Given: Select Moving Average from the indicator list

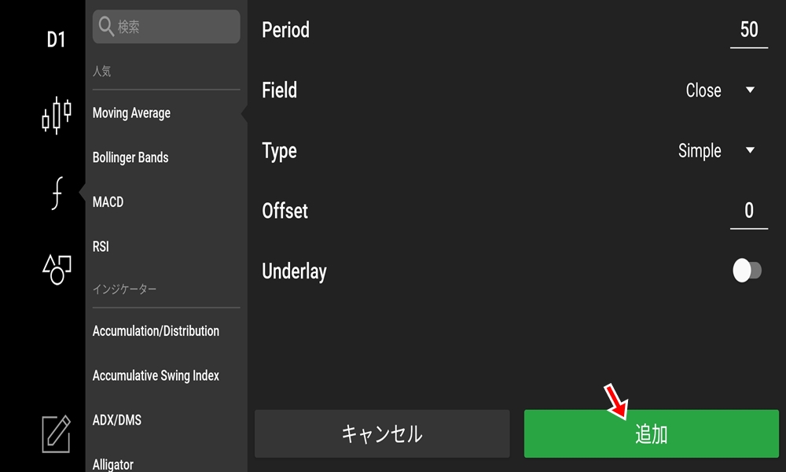Looking at the screenshot, I should tap(130, 112).
